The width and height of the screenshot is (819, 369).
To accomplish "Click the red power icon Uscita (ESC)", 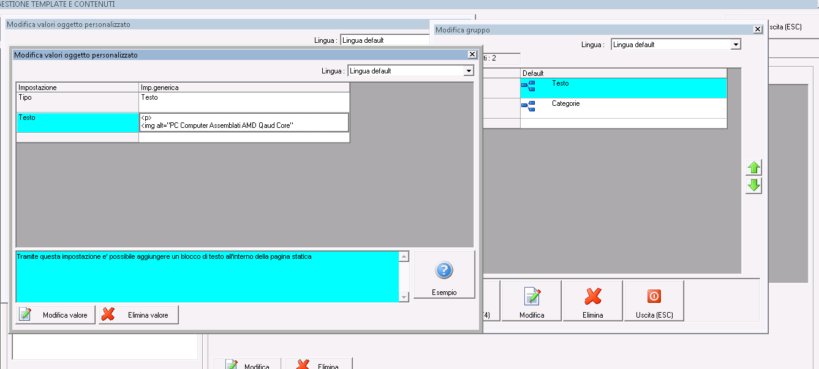I will coord(654,296).
